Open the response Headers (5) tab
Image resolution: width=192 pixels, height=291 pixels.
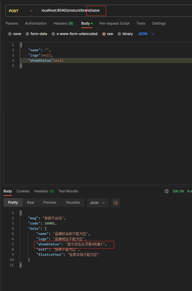(x=44, y=191)
